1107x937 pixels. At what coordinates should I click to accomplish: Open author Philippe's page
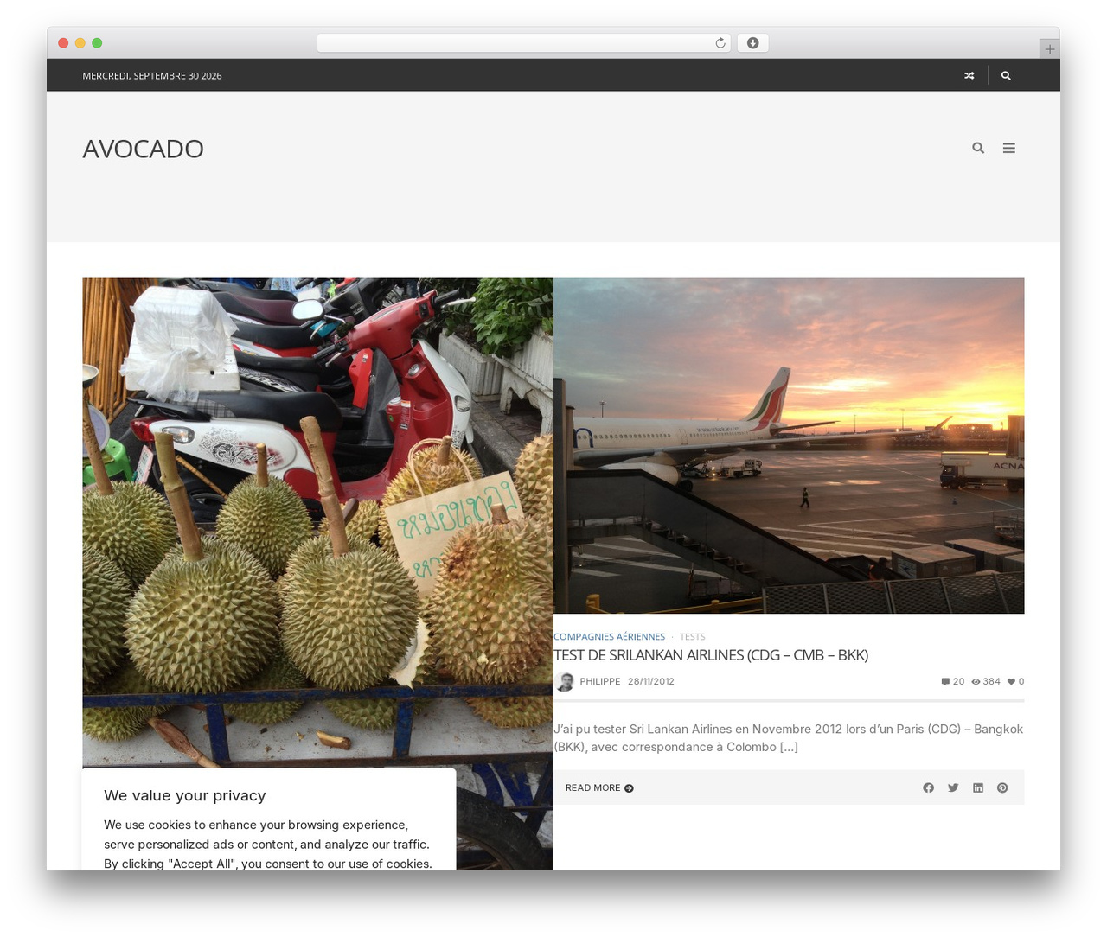pyautogui.click(x=600, y=682)
